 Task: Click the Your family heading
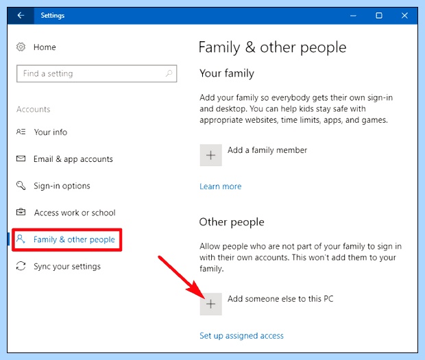point(227,73)
